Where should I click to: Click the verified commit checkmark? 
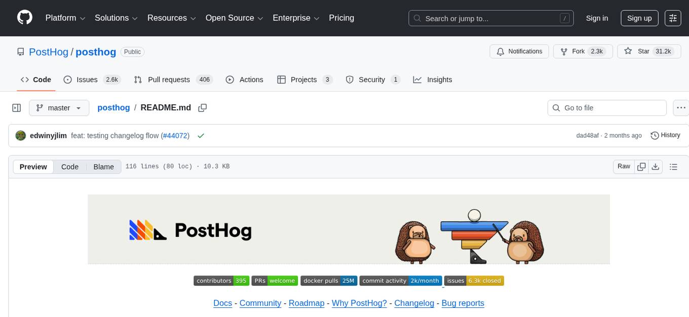pos(201,135)
